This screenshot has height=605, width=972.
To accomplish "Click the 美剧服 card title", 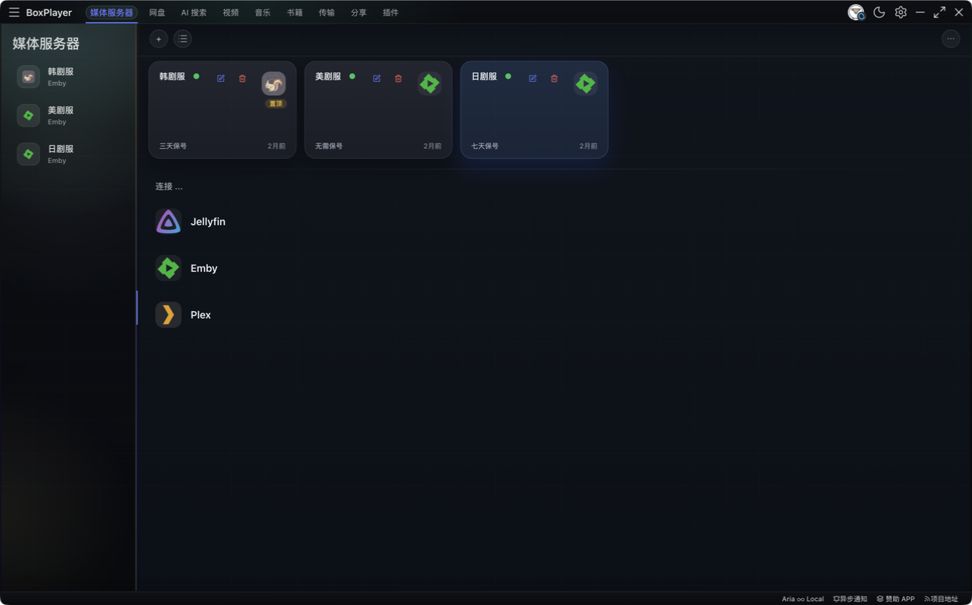I will tap(328, 76).
